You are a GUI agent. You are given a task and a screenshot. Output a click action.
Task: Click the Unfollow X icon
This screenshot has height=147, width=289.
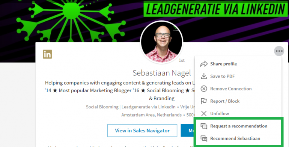[x=204, y=114]
